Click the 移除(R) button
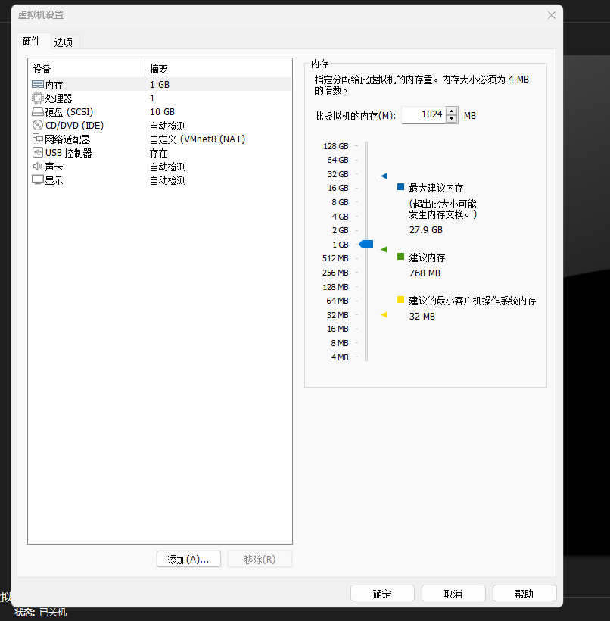This screenshot has width=610, height=621. 260,559
